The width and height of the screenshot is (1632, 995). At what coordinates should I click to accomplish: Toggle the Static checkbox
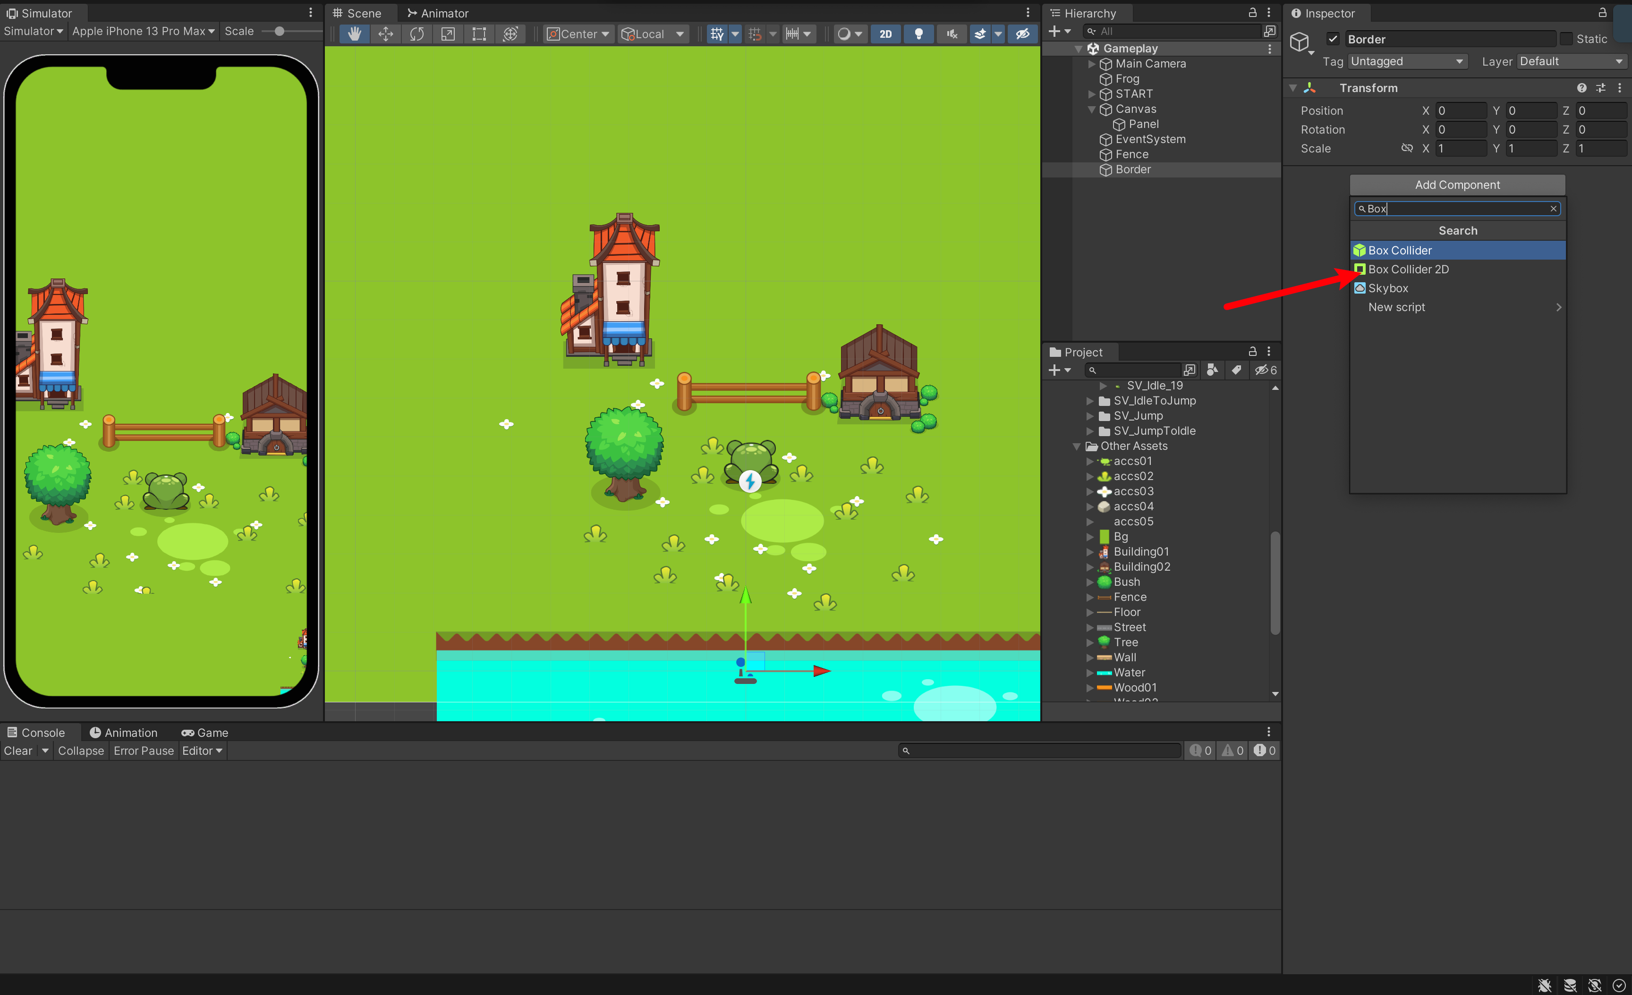click(1566, 39)
